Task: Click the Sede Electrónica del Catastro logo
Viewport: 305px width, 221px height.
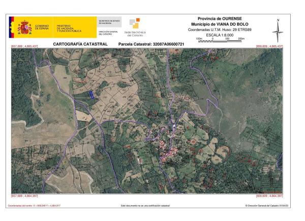Action: click(x=135, y=27)
